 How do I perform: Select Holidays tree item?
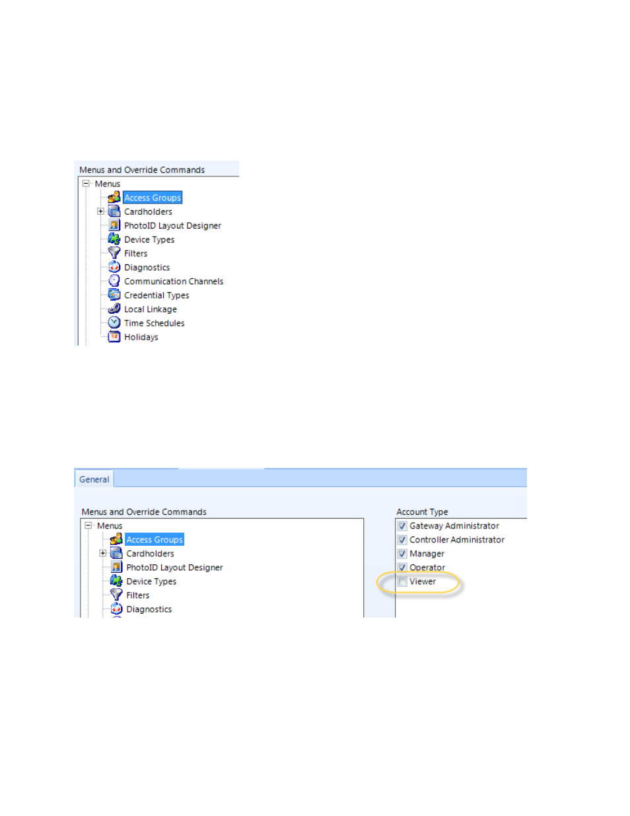(141, 336)
